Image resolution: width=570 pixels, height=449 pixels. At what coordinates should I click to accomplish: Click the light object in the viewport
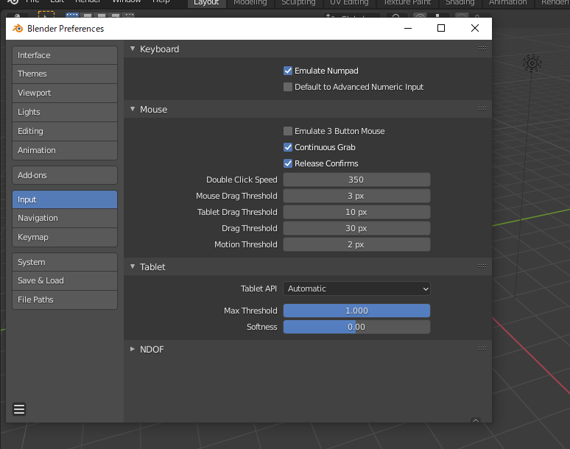(532, 63)
